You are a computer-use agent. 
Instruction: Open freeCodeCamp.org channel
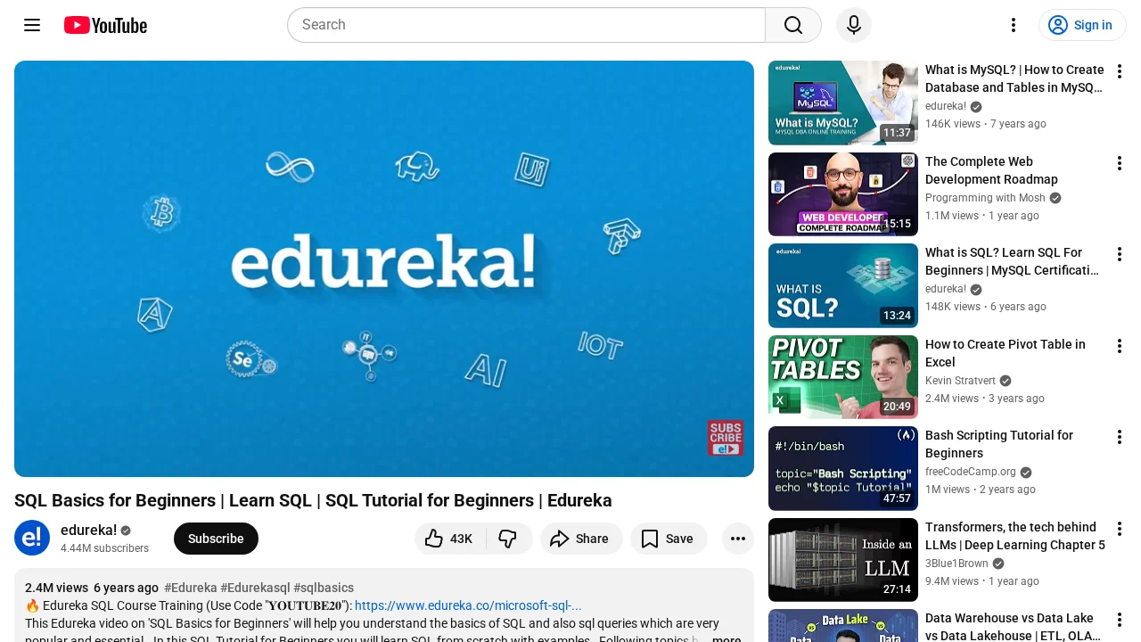pos(971,472)
